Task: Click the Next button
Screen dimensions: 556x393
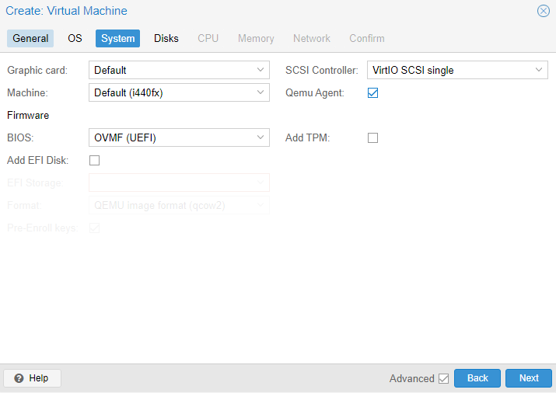Action: pyautogui.click(x=529, y=378)
